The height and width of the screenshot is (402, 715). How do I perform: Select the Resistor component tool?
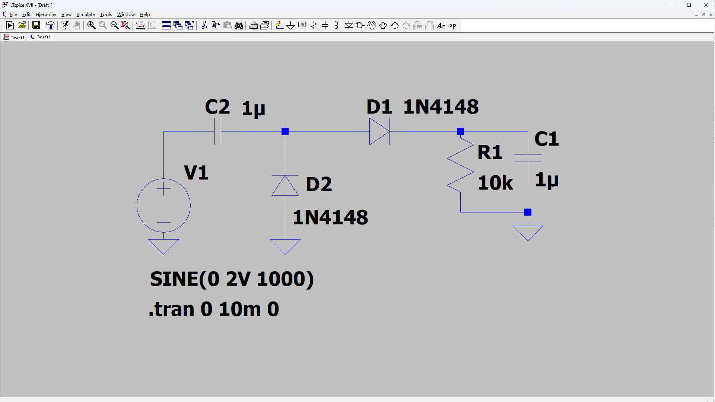(314, 25)
